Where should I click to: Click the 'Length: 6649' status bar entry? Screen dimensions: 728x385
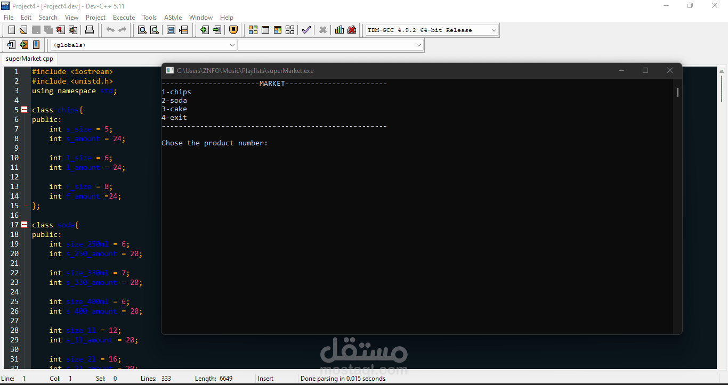[x=214, y=379]
